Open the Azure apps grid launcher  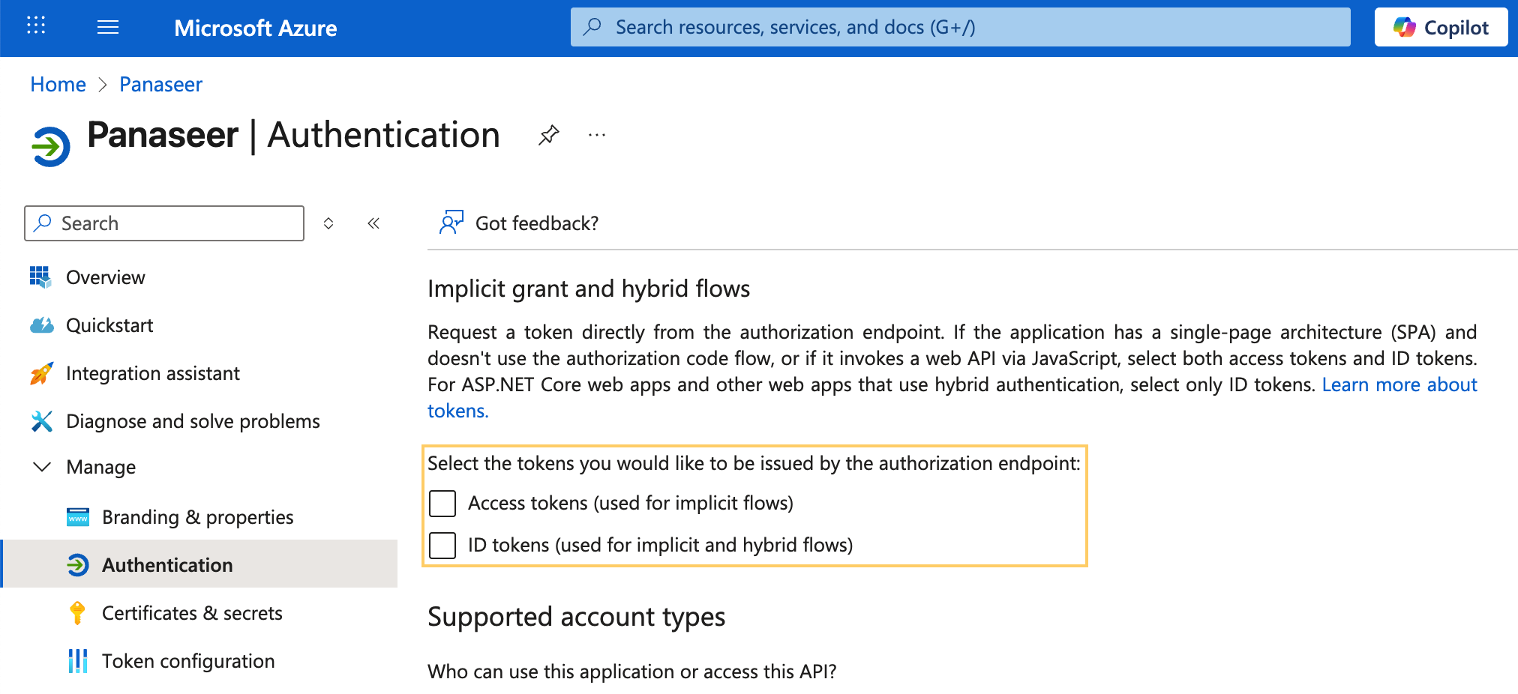tap(36, 26)
